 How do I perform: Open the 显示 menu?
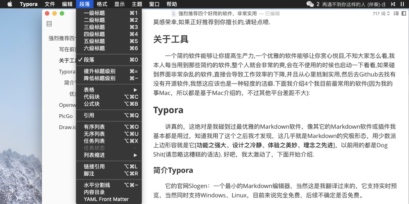[120, 4]
